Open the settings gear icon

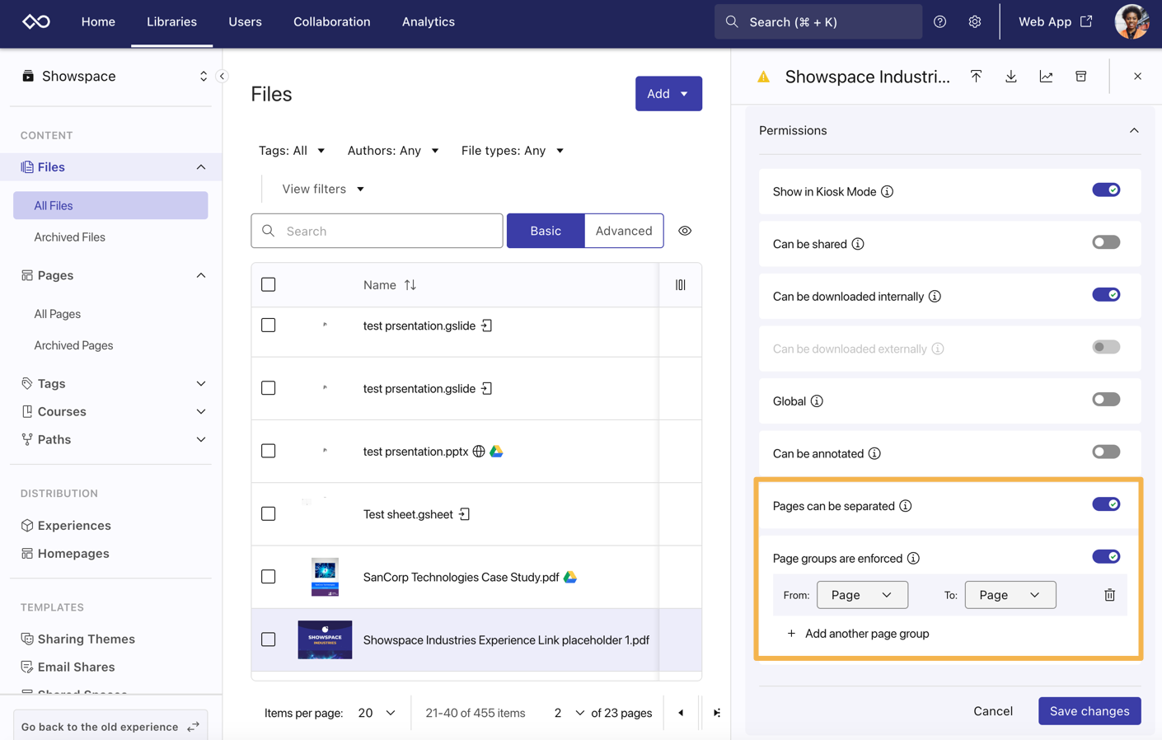click(975, 21)
